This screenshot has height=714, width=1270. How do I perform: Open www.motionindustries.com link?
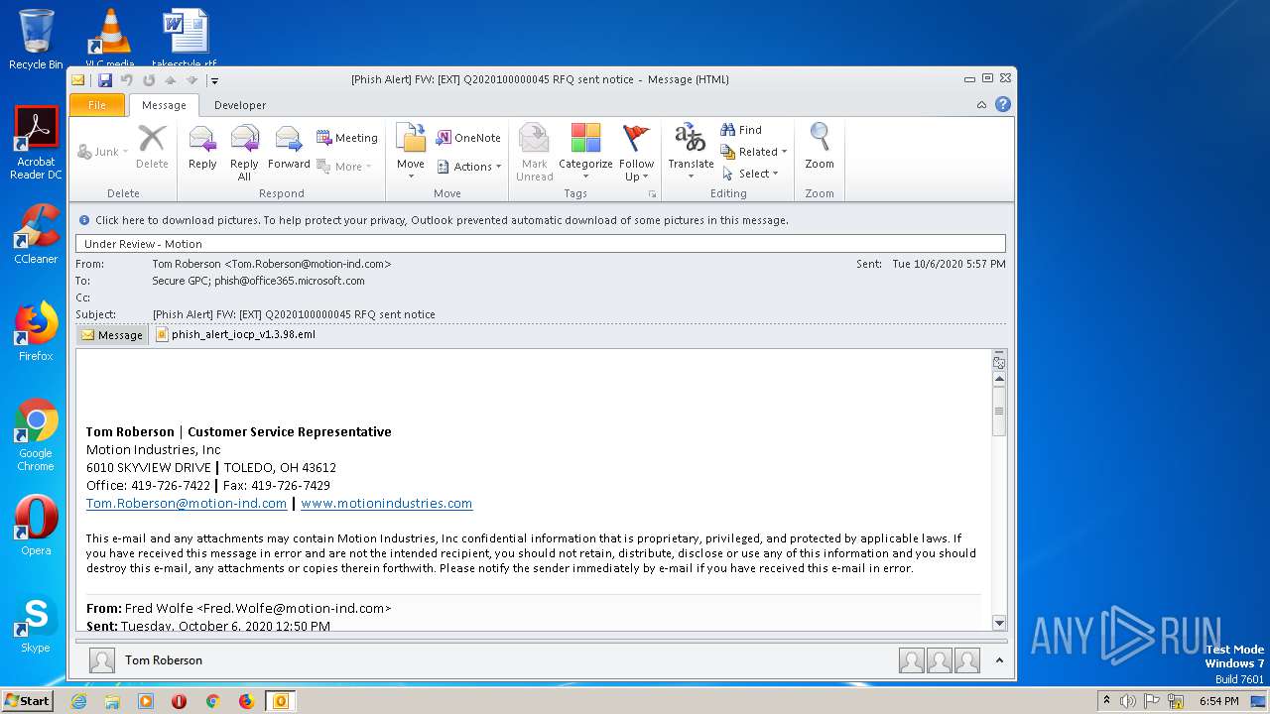tap(386, 504)
